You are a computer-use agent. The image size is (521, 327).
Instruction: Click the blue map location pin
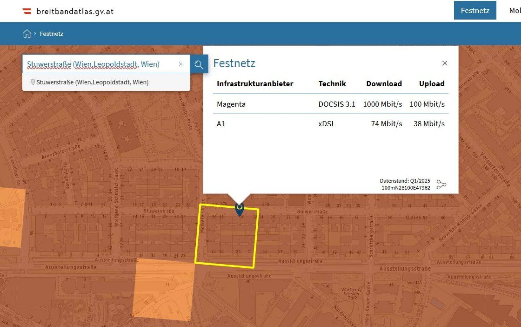point(239,210)
